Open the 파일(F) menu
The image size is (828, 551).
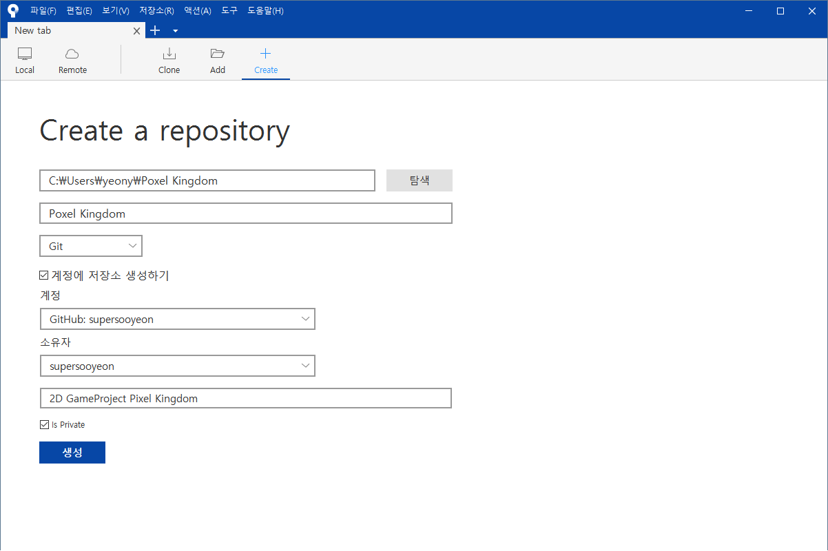point(43,10)
